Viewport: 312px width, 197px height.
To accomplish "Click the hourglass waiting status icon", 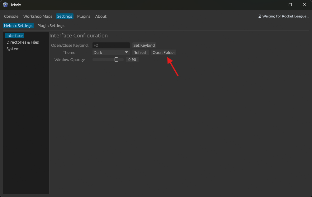I will click(260, 16).
